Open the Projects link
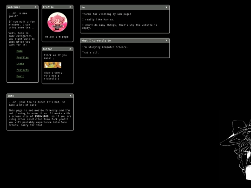 23,70
